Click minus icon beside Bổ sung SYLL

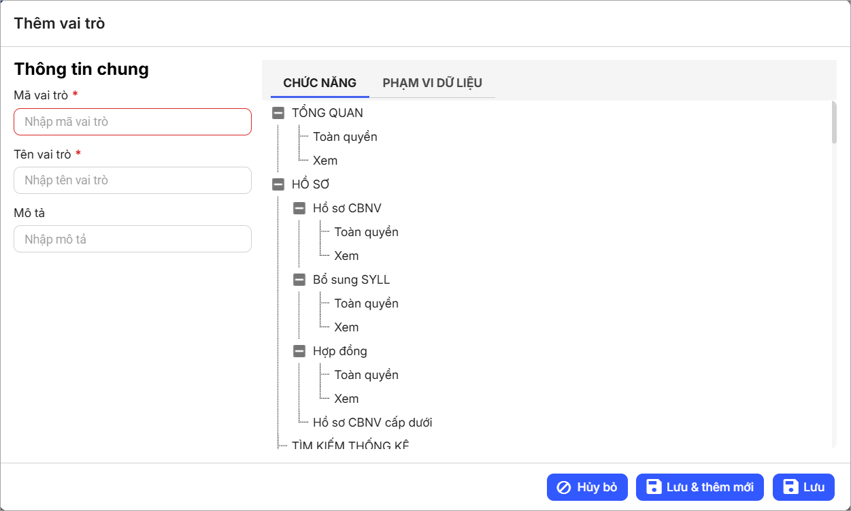299,280
